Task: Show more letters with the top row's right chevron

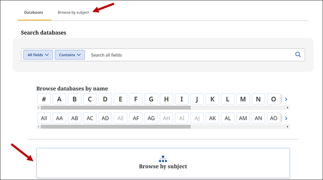Action: pos(286,99)
